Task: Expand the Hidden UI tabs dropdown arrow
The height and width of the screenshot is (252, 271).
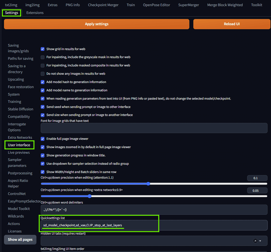Action: [260, 241]
